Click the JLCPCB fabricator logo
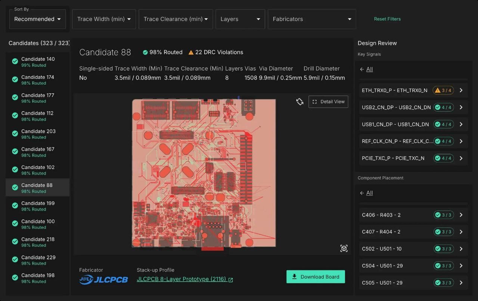478x301 pixels. (103, 279)
